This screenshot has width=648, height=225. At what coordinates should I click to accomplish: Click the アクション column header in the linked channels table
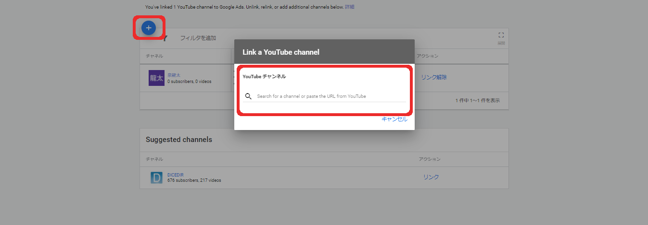[427, 56]
